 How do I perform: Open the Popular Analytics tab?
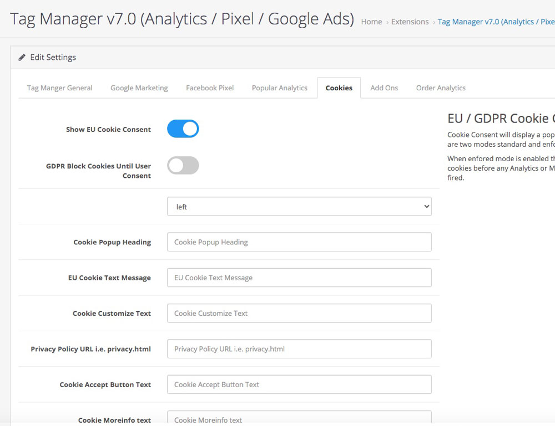pyautogui.click(x=280, y=88)
